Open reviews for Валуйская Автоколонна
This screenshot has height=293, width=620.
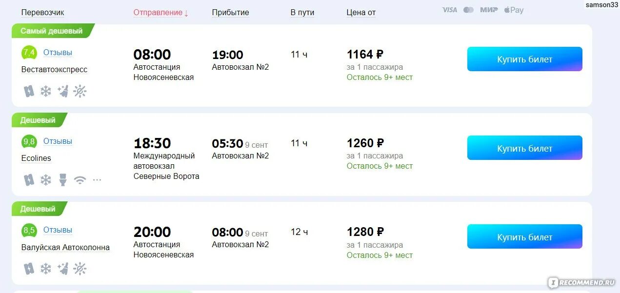pos(58,230)
